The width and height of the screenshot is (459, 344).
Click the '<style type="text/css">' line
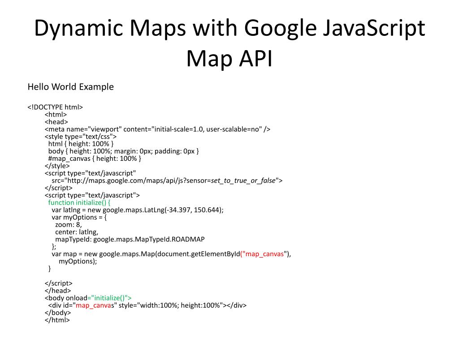(x=81, y=137)
